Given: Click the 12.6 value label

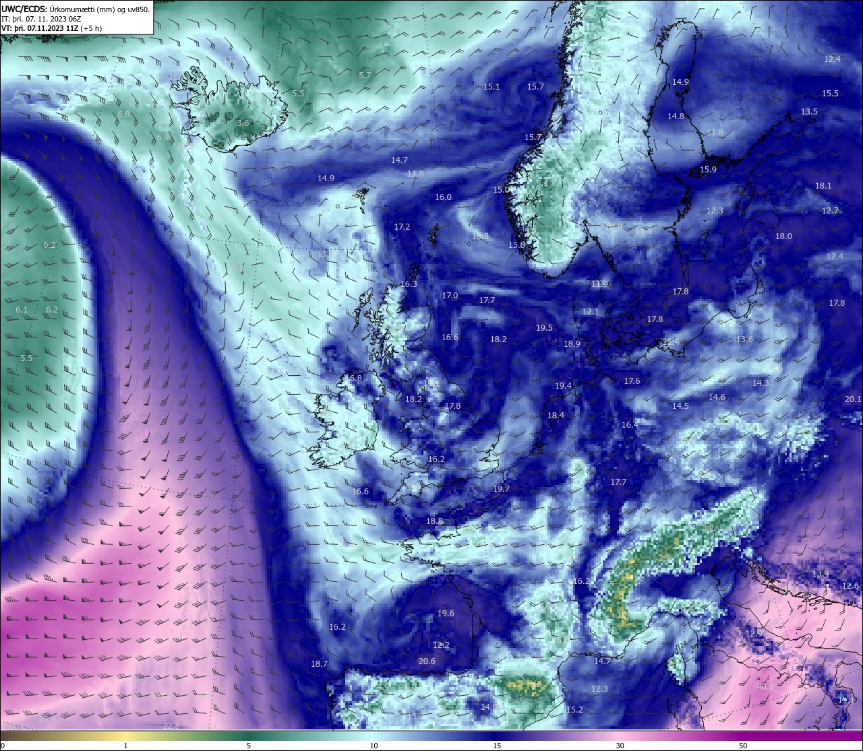Looking at the screenshot, I should click(x=851, y=586).
